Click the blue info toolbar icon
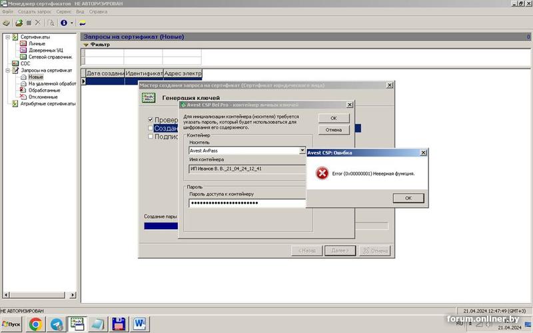533x333 pixels. (x=64, y=23)
